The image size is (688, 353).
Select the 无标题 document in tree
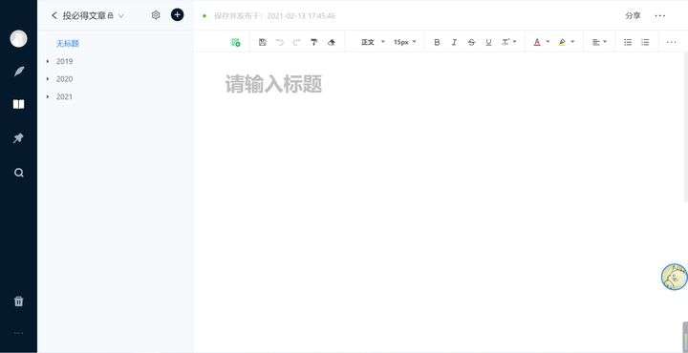click(x=68, y=43)
